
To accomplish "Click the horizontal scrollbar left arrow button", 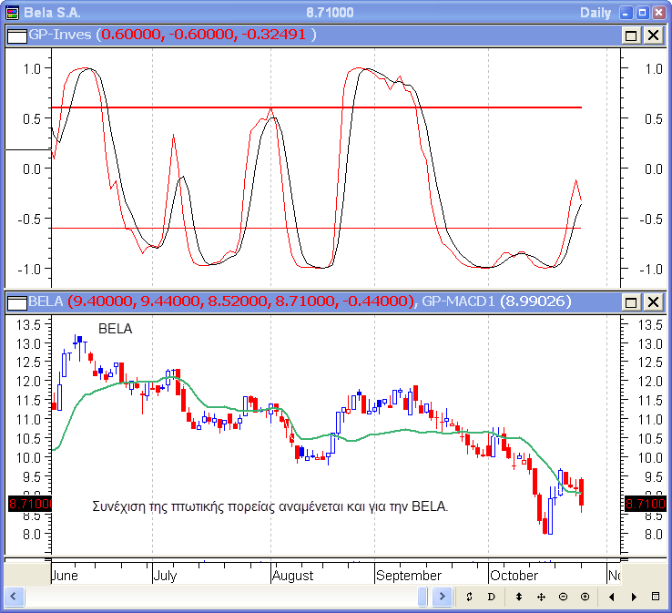I will click(15, 597).
